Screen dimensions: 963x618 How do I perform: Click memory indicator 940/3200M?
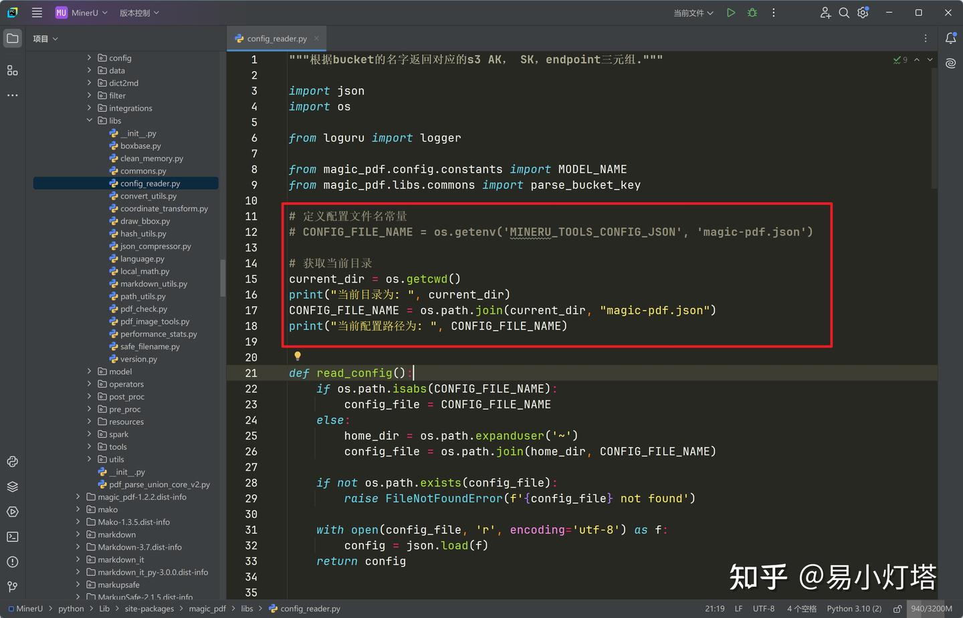point(931,609)
